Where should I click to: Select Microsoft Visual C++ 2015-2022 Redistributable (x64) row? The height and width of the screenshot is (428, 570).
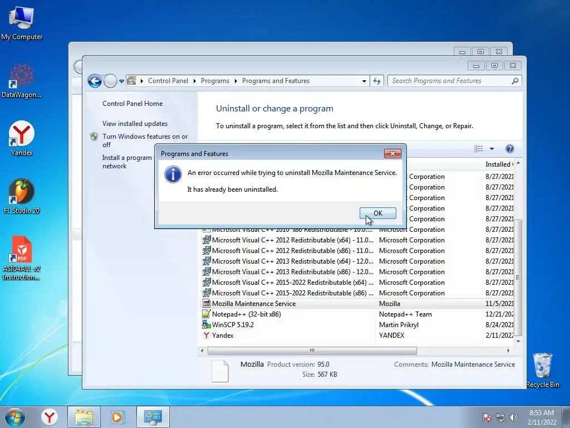pos(357,283)
